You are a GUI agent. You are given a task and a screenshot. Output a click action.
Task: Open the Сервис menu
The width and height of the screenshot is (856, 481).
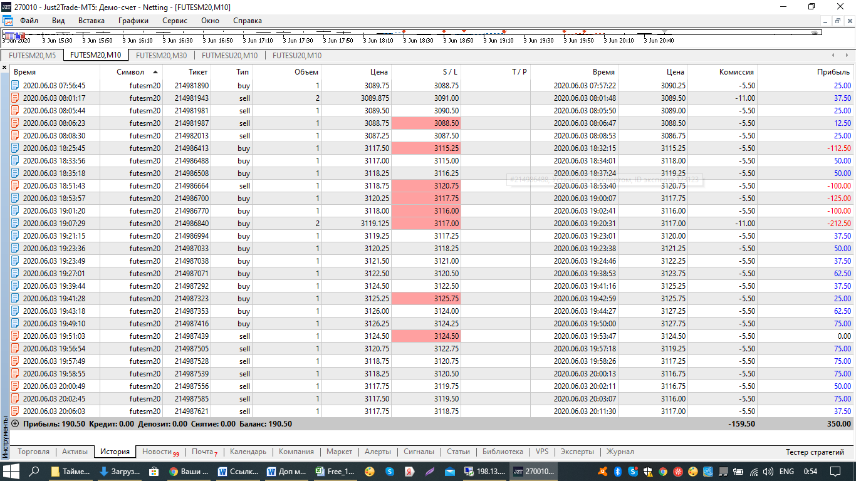tap(175, 21)
